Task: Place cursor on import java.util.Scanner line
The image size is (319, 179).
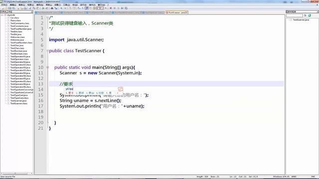Action: pos(76,40)
